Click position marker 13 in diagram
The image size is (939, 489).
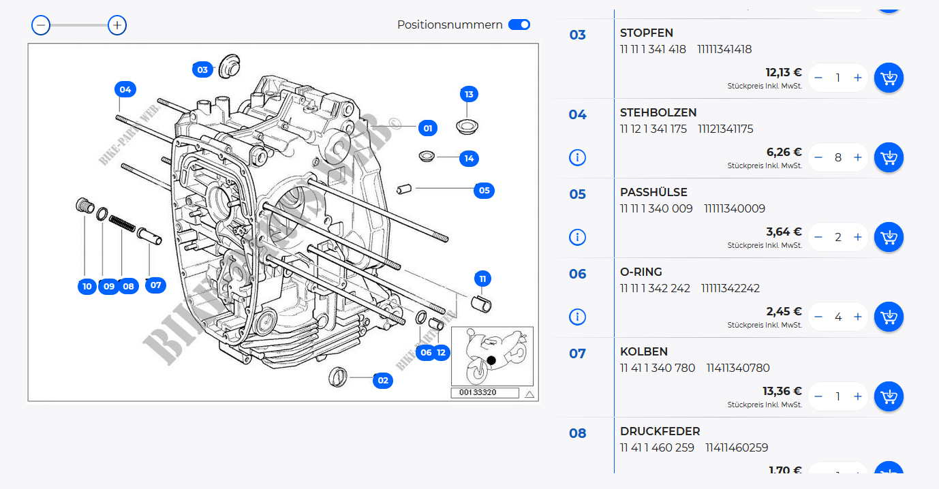(469, 94)
